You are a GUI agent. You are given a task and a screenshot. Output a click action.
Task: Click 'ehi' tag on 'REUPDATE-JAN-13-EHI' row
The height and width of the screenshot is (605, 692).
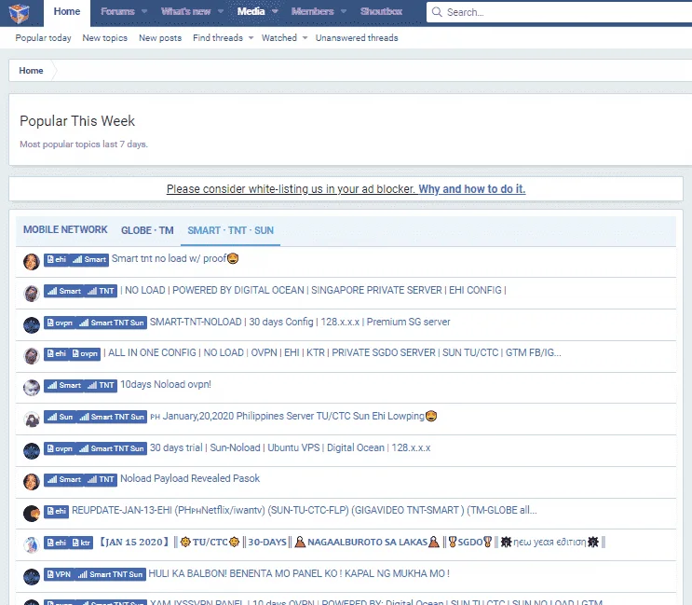[56, 512]
